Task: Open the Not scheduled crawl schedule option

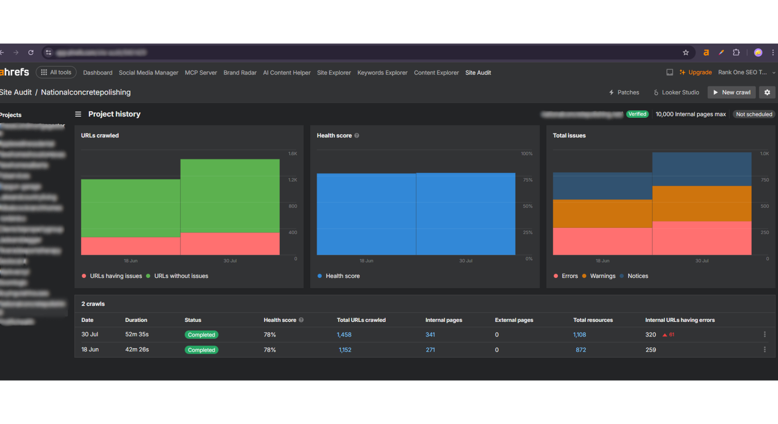Action: (754, 114)
